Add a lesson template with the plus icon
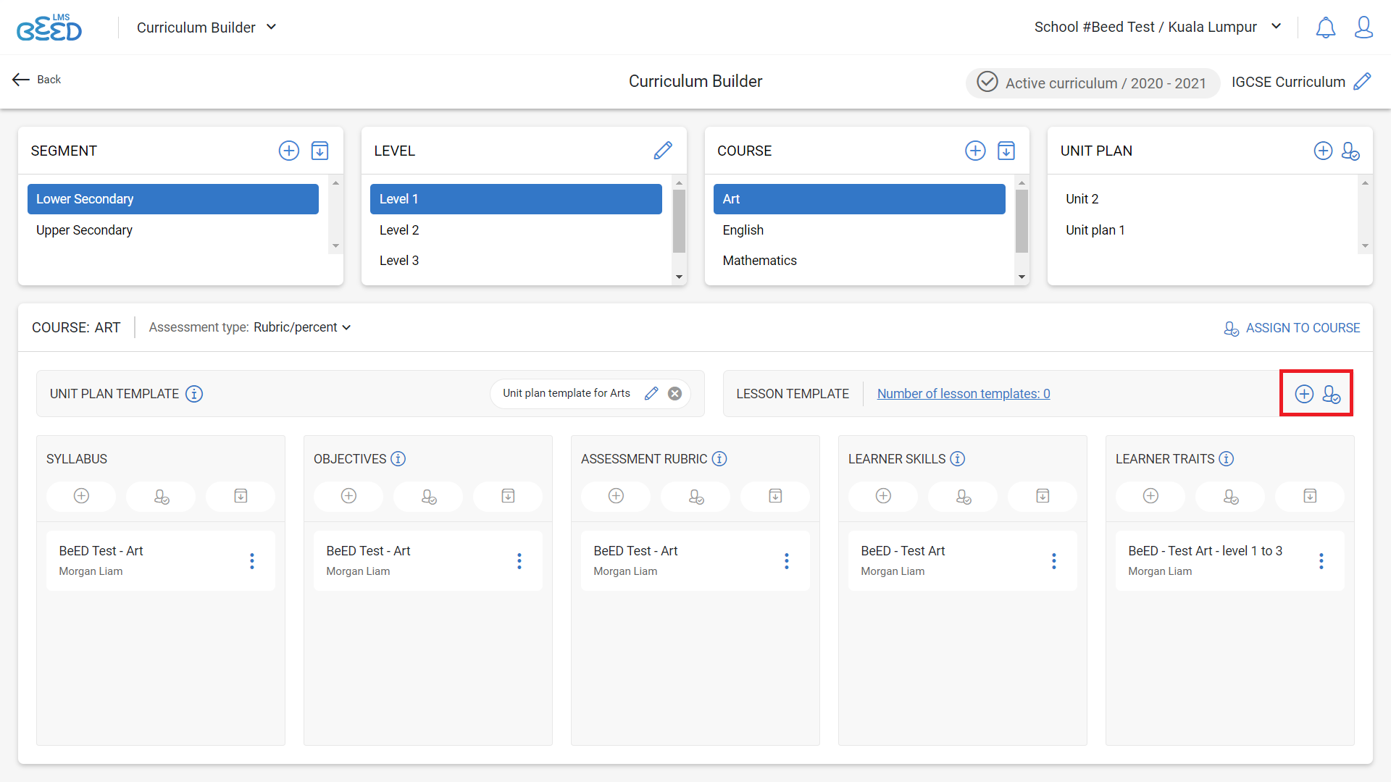This screenshot has height=782, width=1391. click(1304, 394)
